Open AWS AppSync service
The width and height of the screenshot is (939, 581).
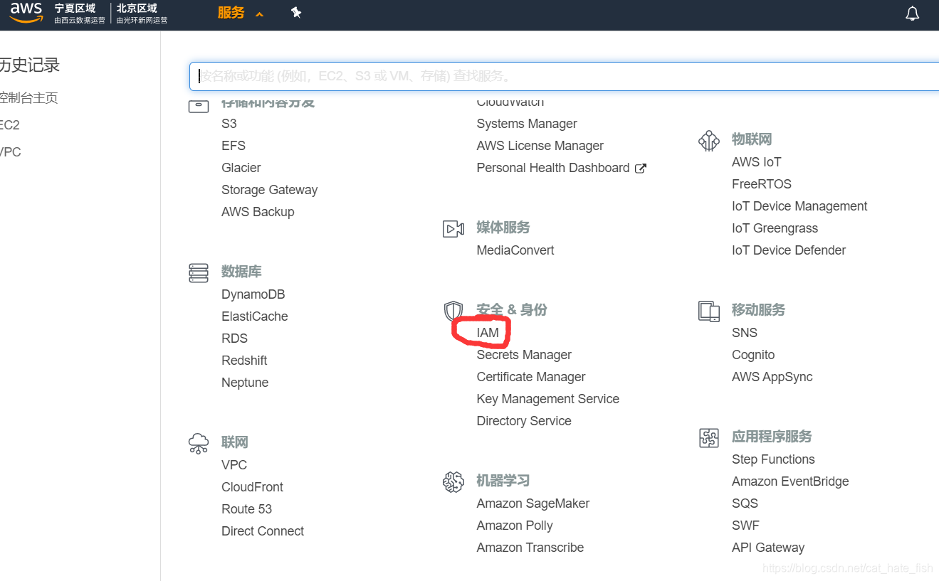click(772, 377)
